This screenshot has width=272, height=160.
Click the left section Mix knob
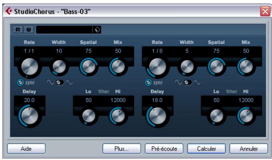point(118,67)
